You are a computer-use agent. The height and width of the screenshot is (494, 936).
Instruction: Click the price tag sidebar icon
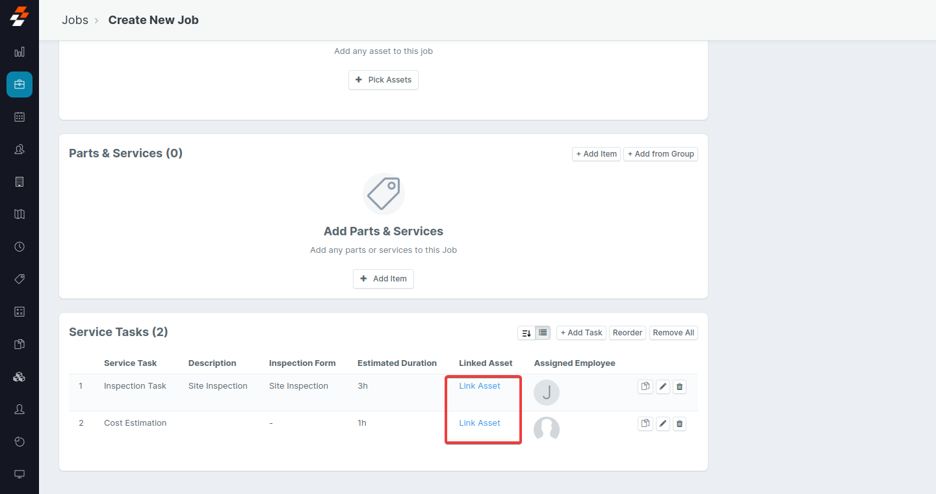click(x=19, y=279)
